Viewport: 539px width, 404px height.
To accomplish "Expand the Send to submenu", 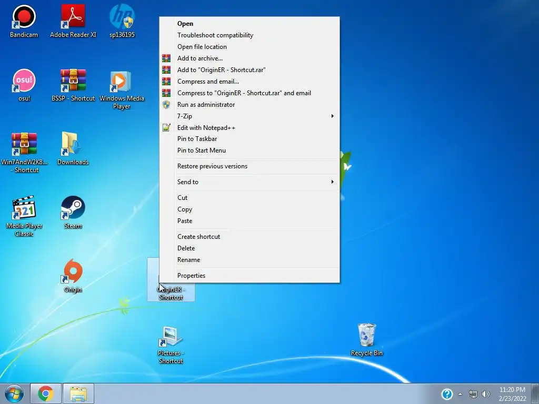I will (249, 182).
